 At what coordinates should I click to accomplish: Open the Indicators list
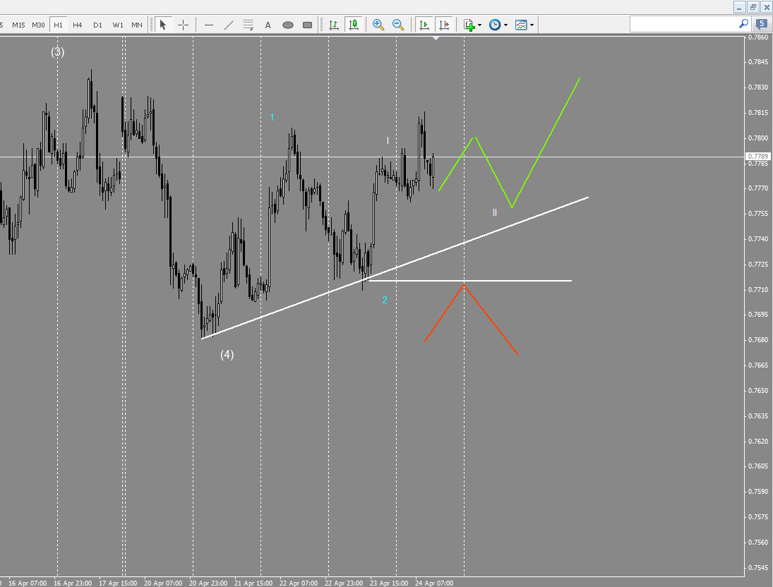coord(468,25)
